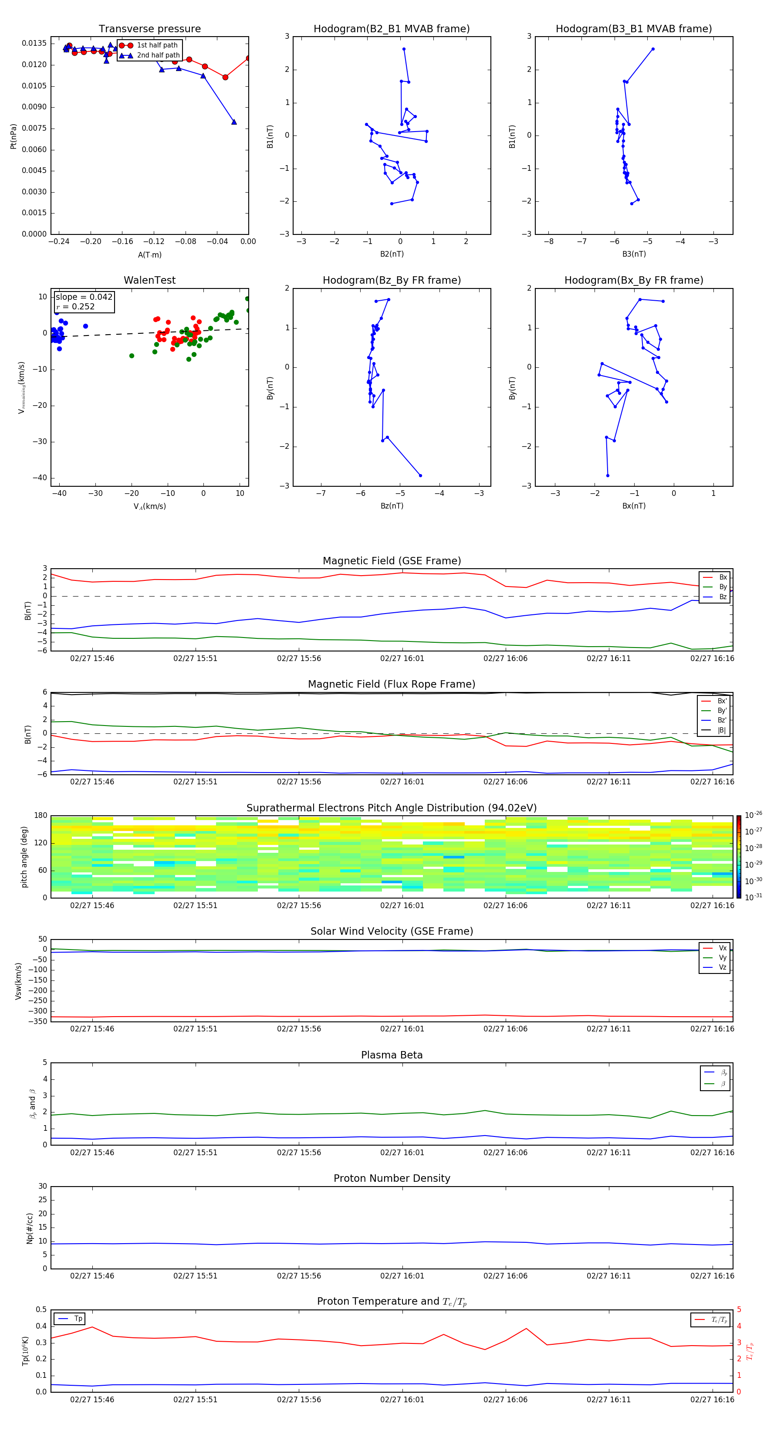This screenshot has width=784, height=1438.
Task: Click the lowest blue triangle in Transverse pressure
Action: [x=234, y=122]
